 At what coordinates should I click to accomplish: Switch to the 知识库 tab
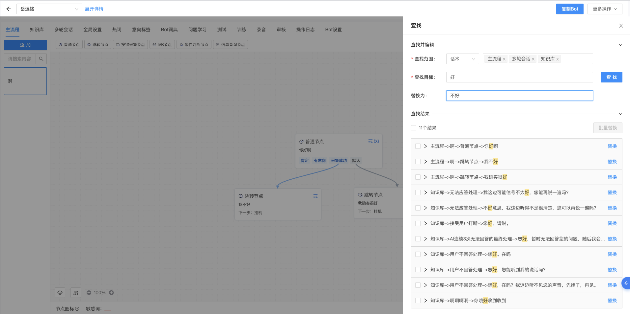37,29
